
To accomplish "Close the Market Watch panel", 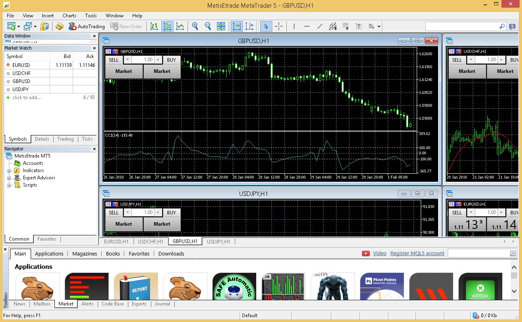I will [94, 48].
